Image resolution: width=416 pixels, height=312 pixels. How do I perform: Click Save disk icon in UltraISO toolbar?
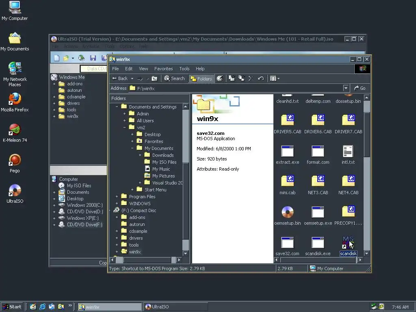click(93, 58)
